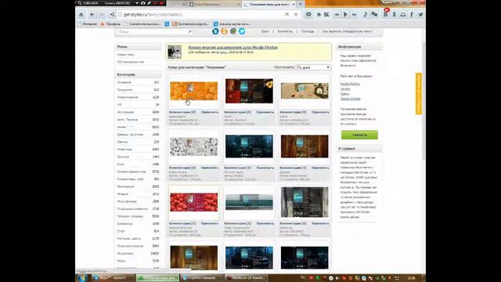Image resolution: width=501 pixels, height=282 pixels.
Task: Click the get-styles.ru address bar
Action: tap(201, 14)
